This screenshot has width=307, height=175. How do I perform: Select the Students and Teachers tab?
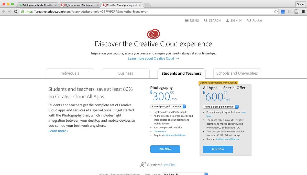point(181,73)
